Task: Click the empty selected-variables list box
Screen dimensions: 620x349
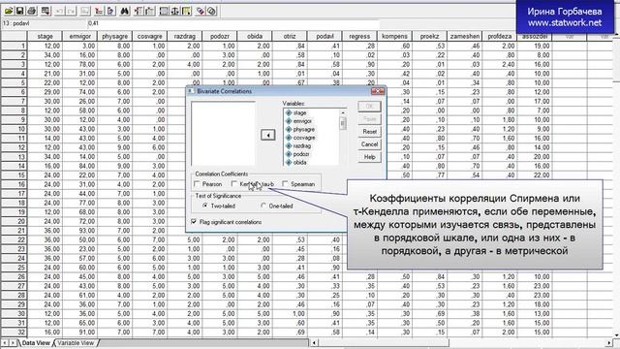Action: pyautogui.click(x=224, y=134)
